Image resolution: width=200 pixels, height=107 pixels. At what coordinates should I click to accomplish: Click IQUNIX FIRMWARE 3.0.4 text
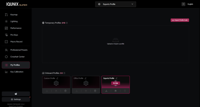pyautogui.click(x=16, y=104)
